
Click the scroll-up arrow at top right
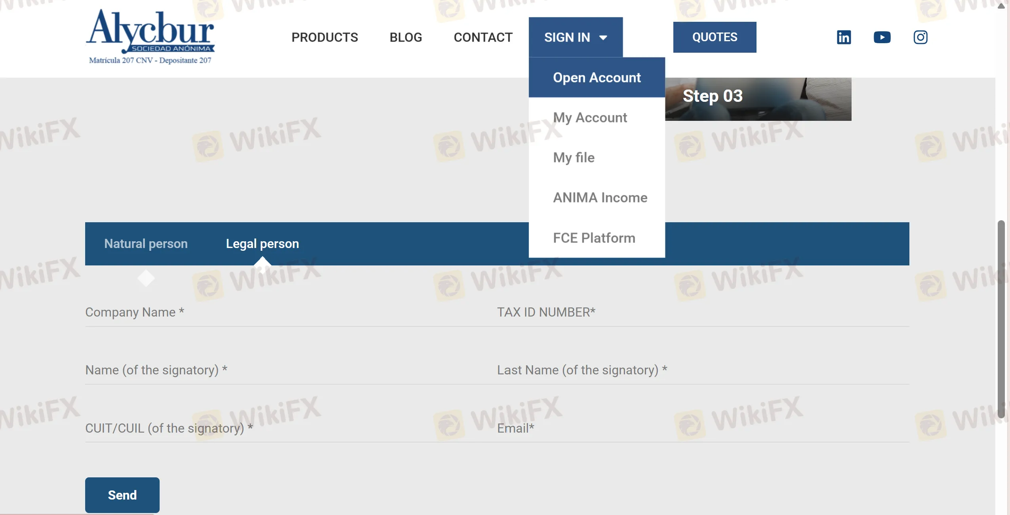tap(1001, 6)
